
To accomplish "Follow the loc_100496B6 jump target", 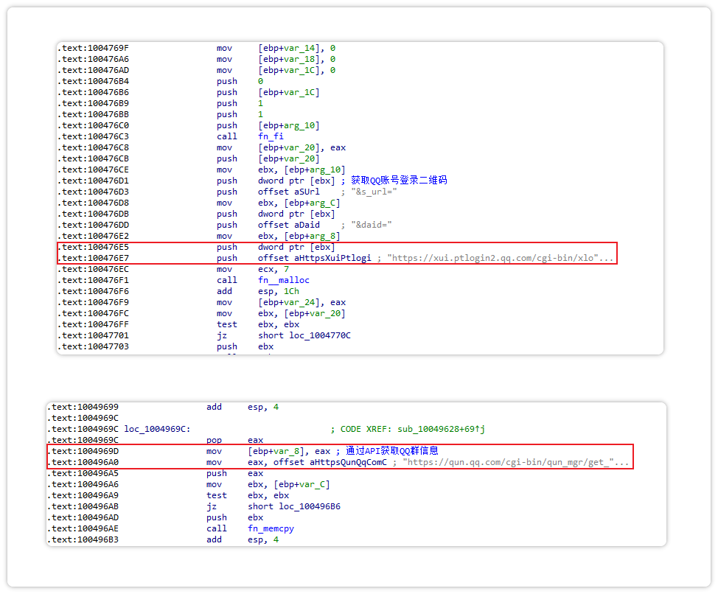I will [309, 506].
